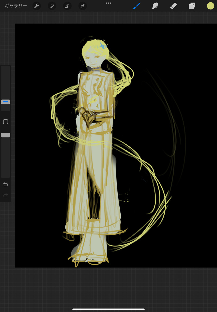Click the brush size slider handle
The width and height of the screenshot is (217, 312).
coord(6,102)
